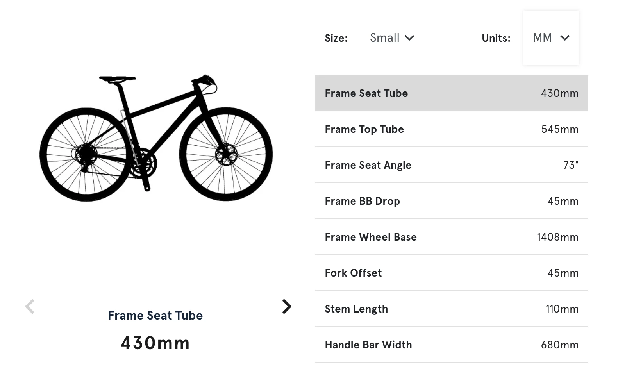Click the 430mm measurement value text
The image size is (618, 375).
coord(155,343)
